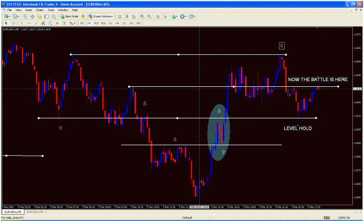Image resolution: width=364 pixels, height=221 pixels.
Task: Select the Text 'A' tool
Action: 57,23
